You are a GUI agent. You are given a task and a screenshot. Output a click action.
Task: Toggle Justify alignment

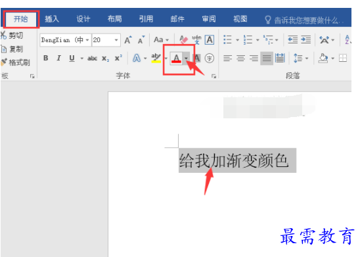267,58
